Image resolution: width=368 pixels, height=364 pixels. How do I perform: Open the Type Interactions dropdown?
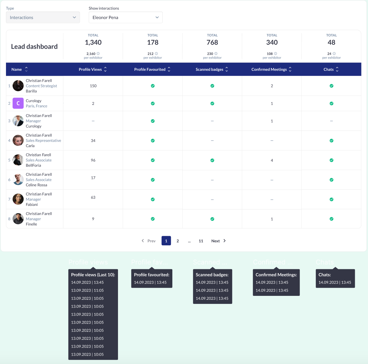[x=43, y=17]
